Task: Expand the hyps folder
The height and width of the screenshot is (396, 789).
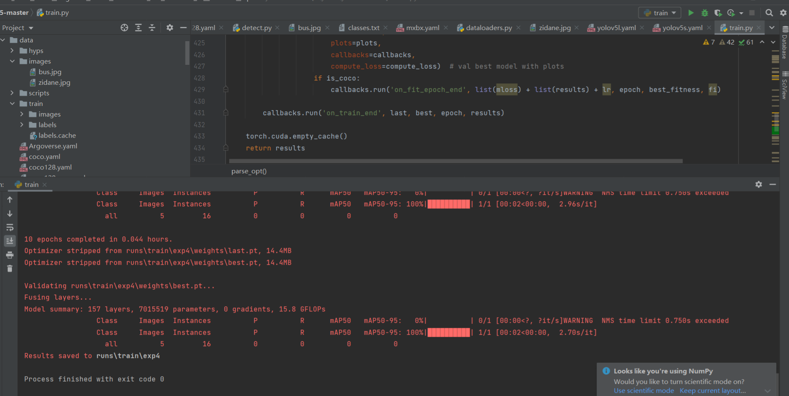Action: [x=12, y=50]
